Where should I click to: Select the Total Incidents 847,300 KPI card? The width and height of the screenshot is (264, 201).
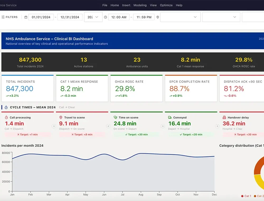pyautogui.click(x=28, y=89)
